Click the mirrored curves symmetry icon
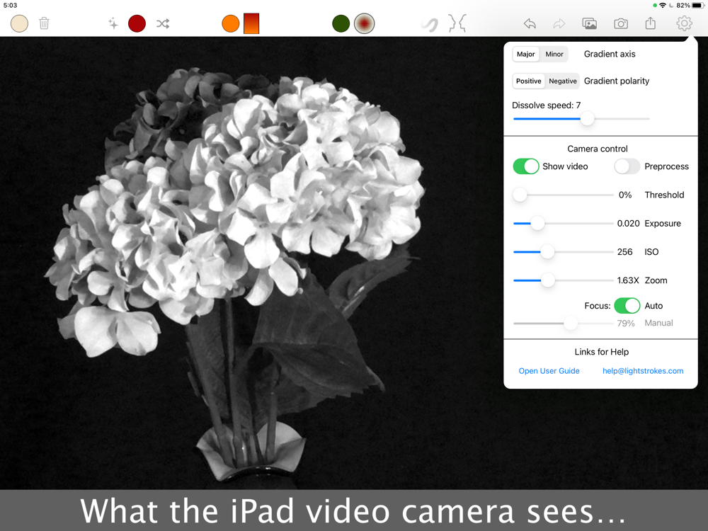 tap(457, 23)
